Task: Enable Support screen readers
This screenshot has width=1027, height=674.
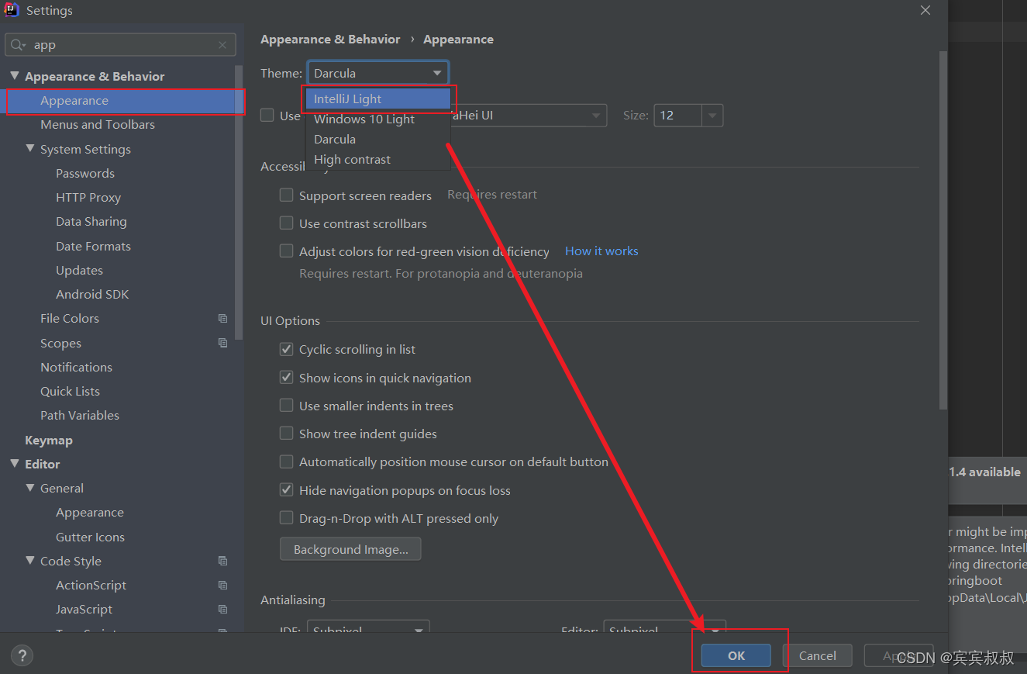Action: (287, 195)
